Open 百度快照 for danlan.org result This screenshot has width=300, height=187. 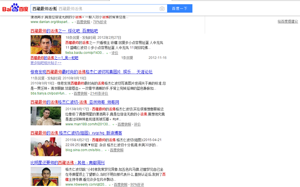[83, 22]
